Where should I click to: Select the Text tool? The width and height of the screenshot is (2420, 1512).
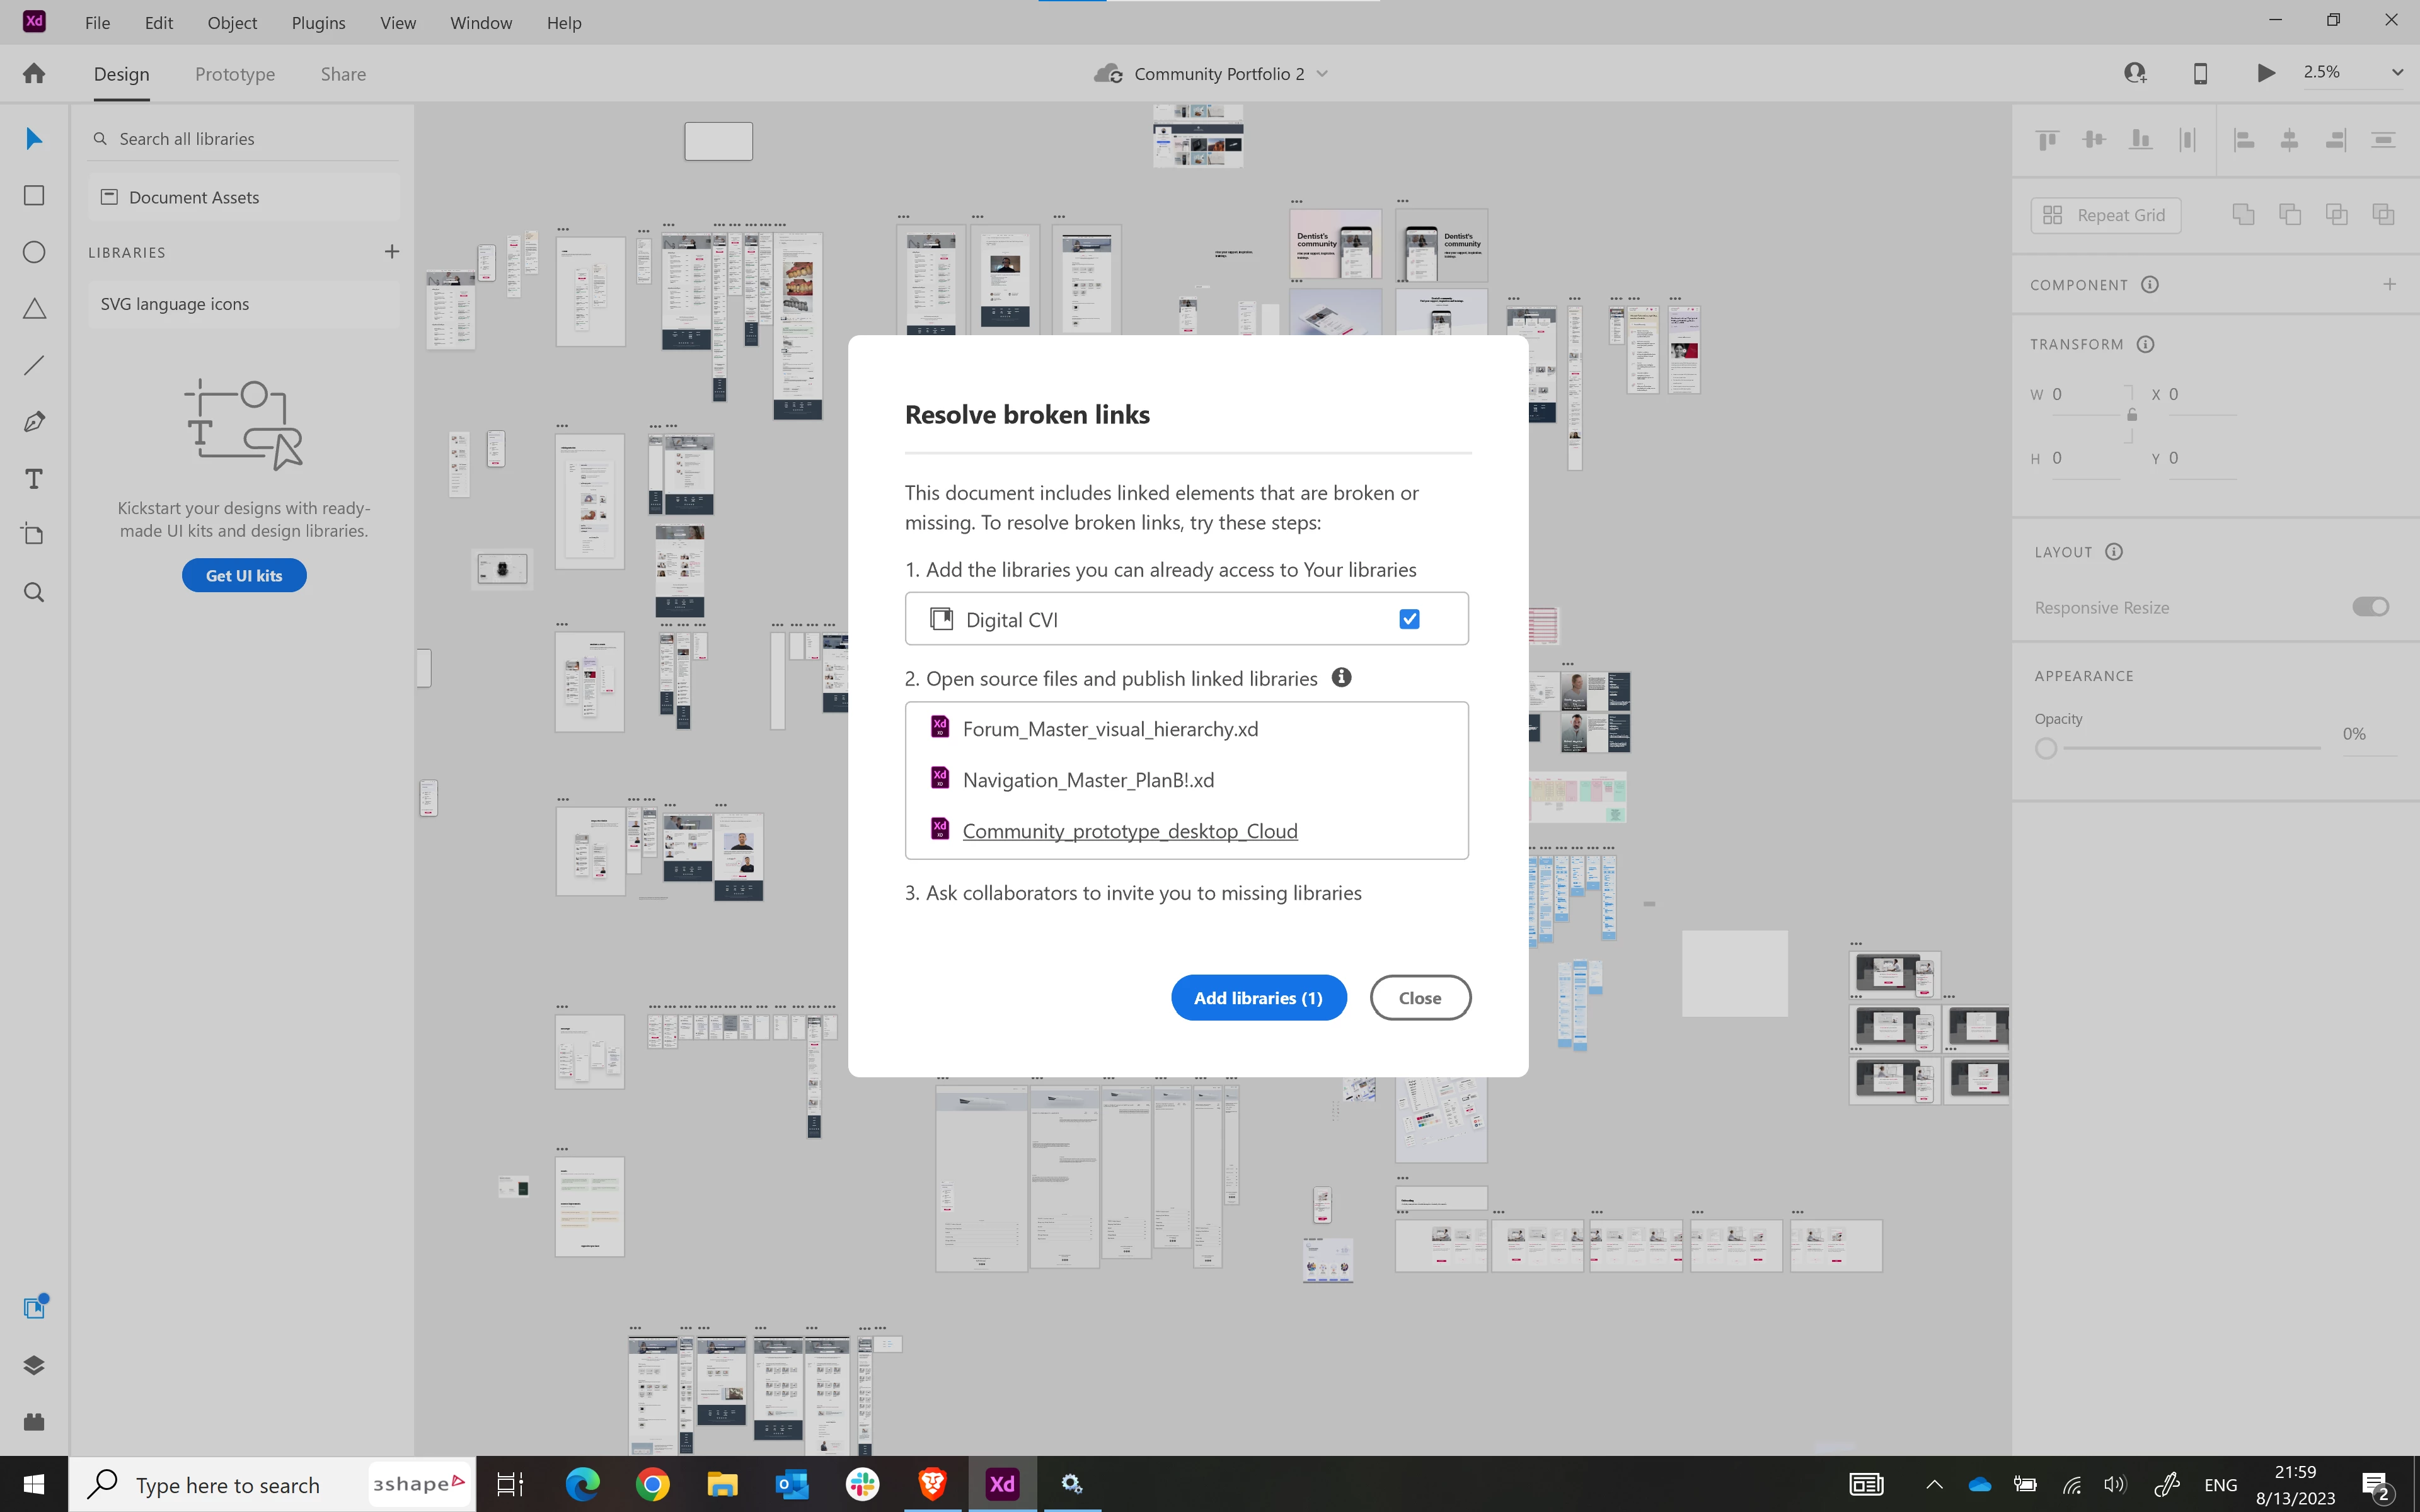pos(34,479)
